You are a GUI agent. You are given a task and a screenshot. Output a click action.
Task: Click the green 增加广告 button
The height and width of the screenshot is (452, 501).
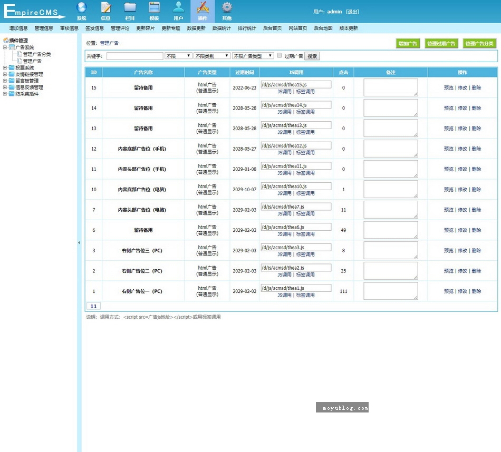coord(408,43)
